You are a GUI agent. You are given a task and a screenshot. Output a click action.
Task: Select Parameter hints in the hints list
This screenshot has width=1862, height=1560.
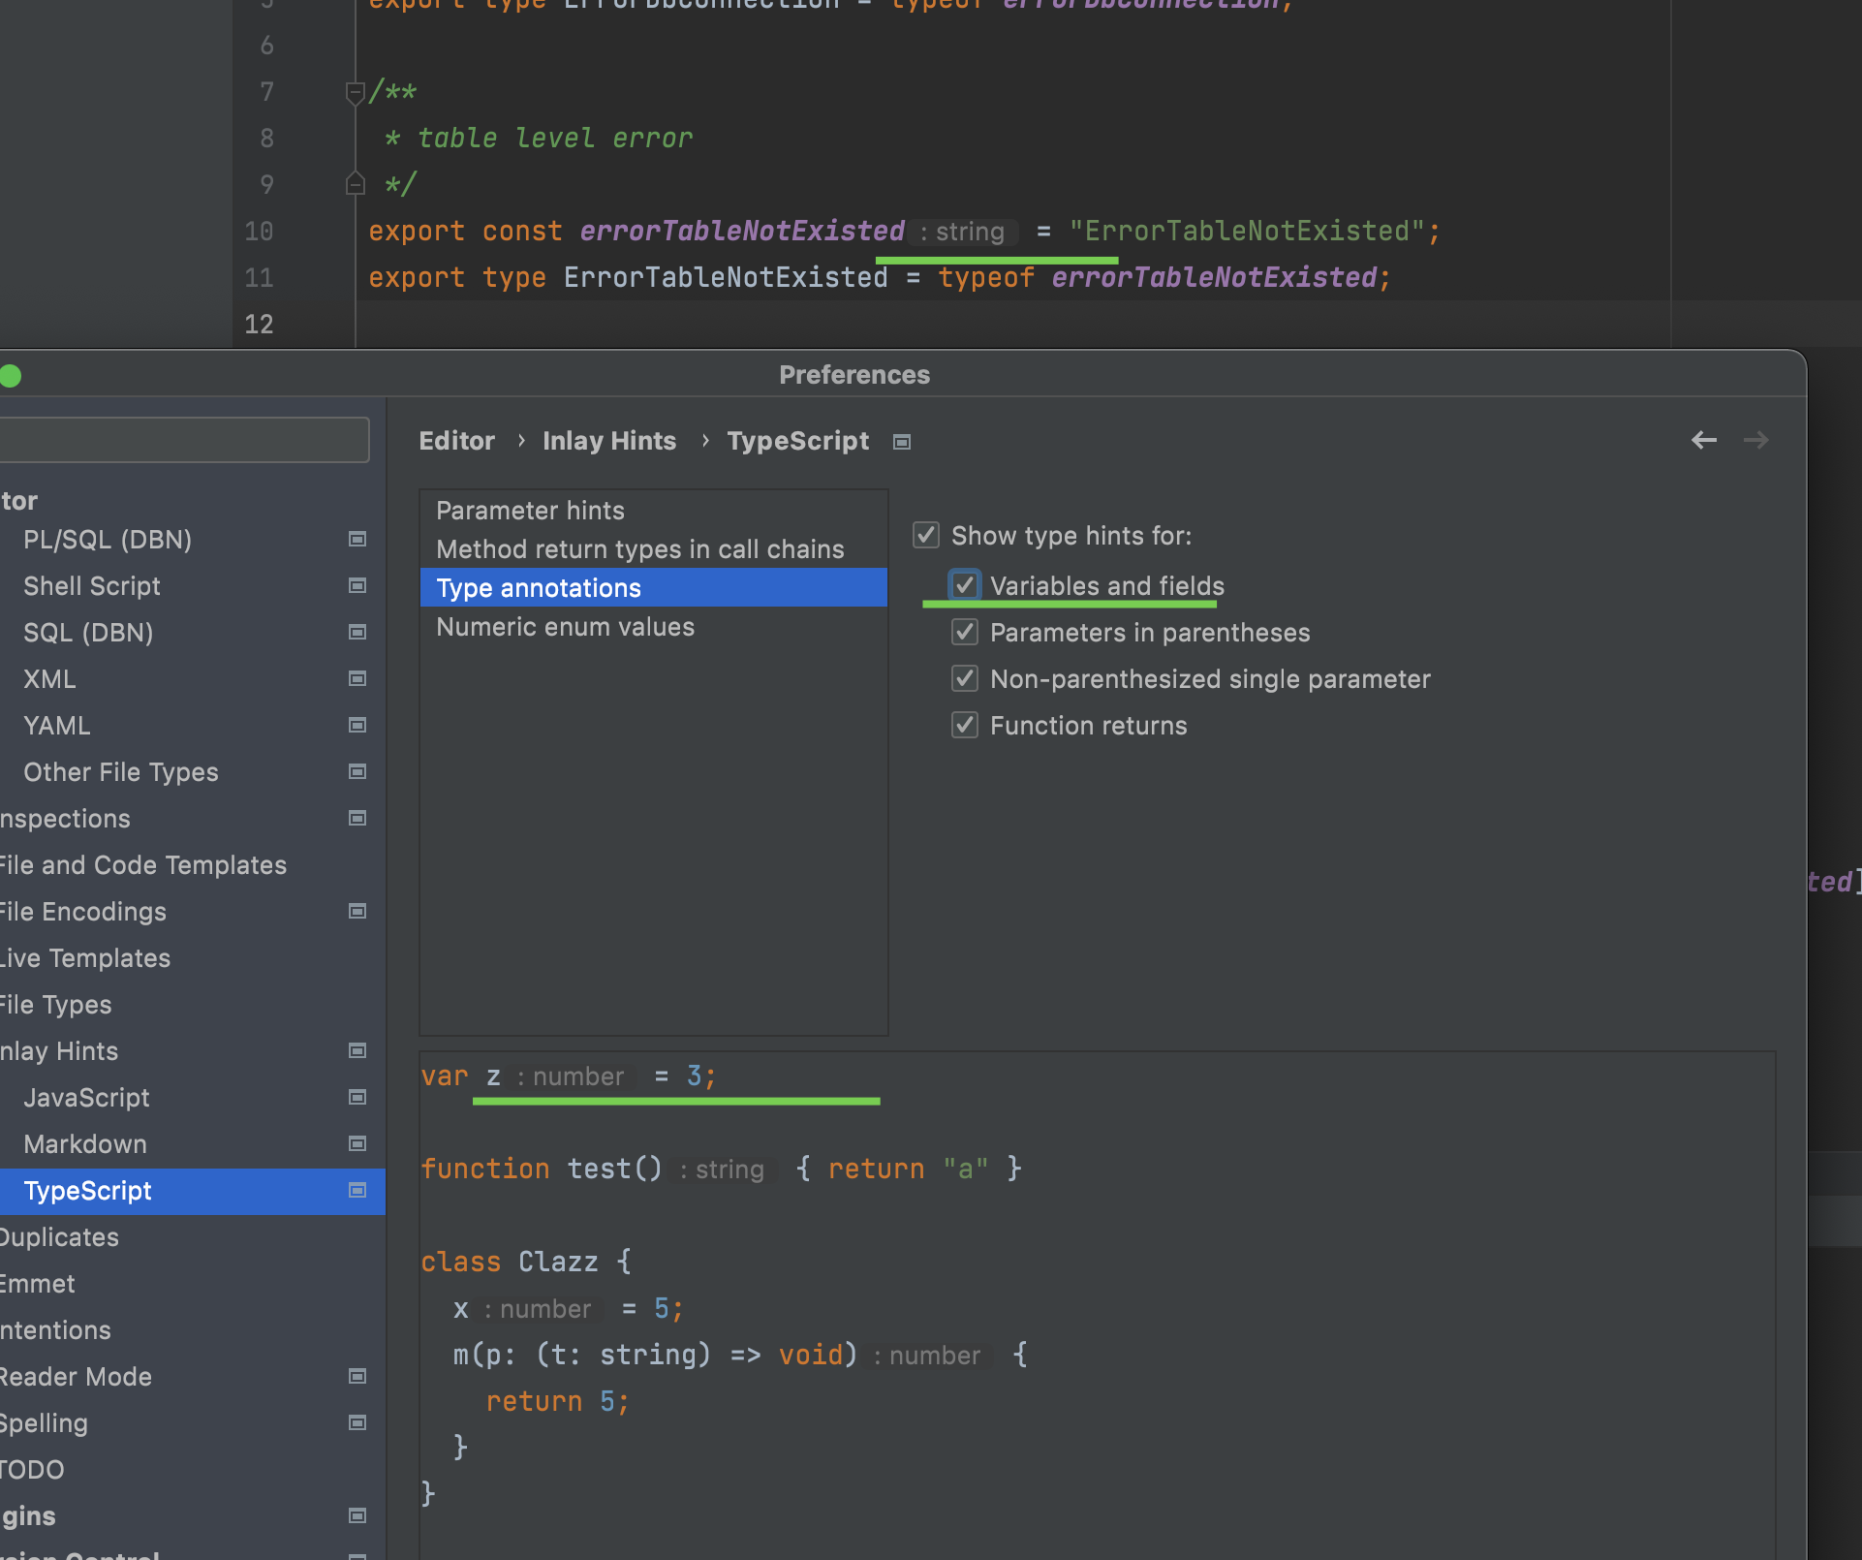(654, 511)
